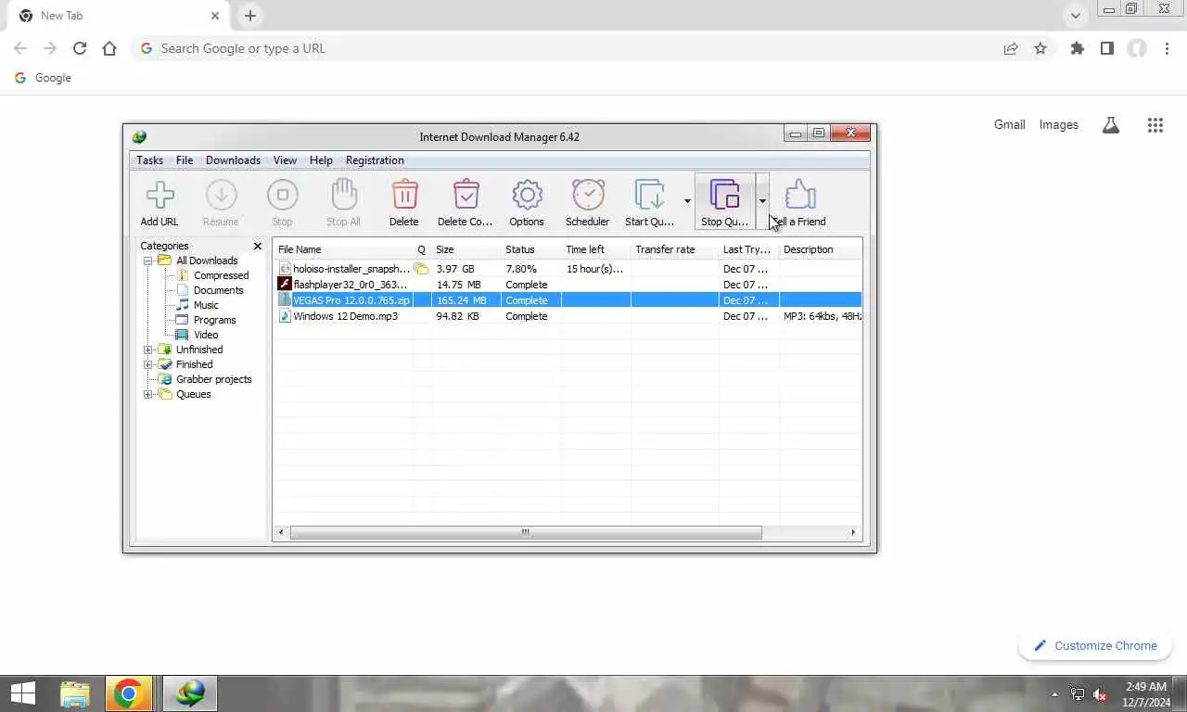This screenshot has width=1187, height=712.
Task: Open the Images link
Action: [x=1059, y=124]
